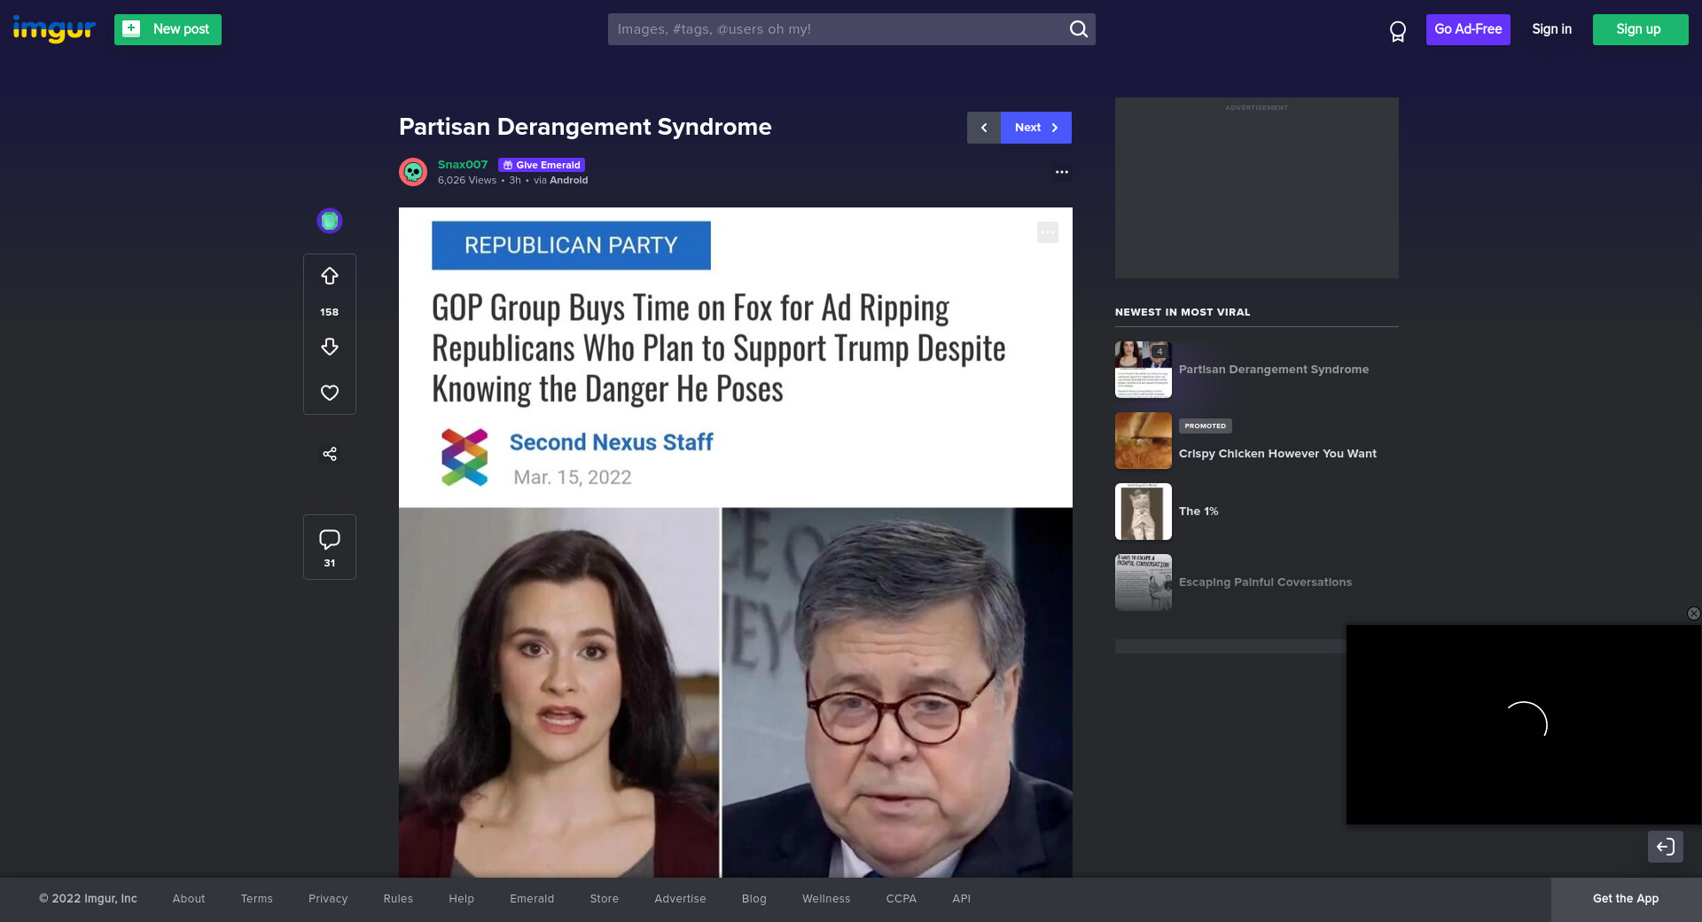Open the Emerald footer link
Viewport: 1702px width, 922px height.
click(532, 899)
